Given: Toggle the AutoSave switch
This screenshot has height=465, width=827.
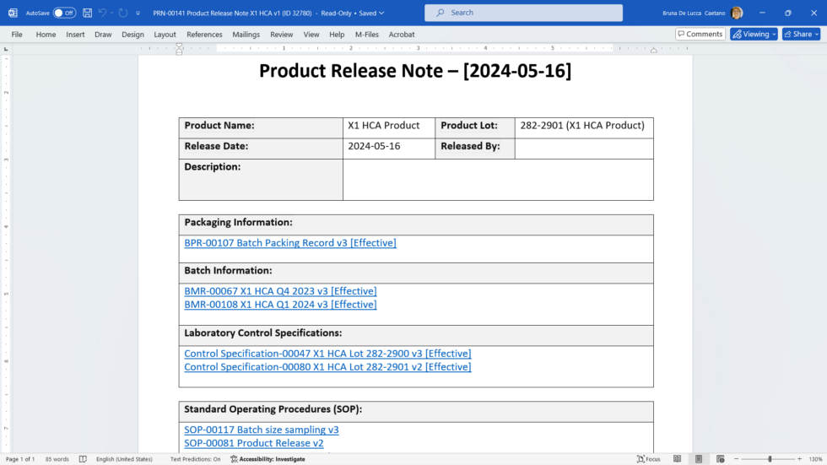Looking at the screenshot, I should [x=64, y=13].
